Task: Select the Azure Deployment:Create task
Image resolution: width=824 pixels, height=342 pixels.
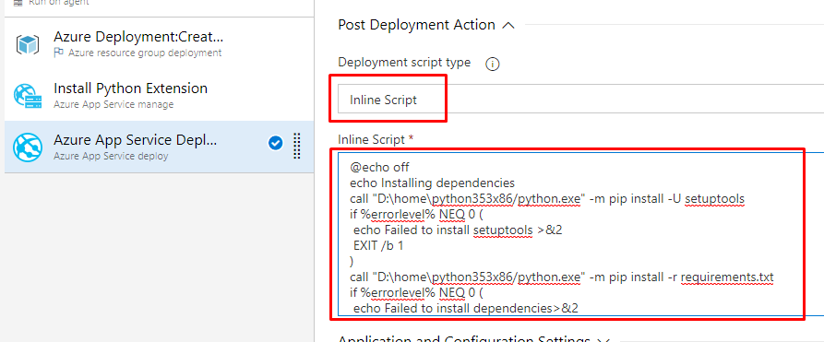Action: click(x=160, y=43)
